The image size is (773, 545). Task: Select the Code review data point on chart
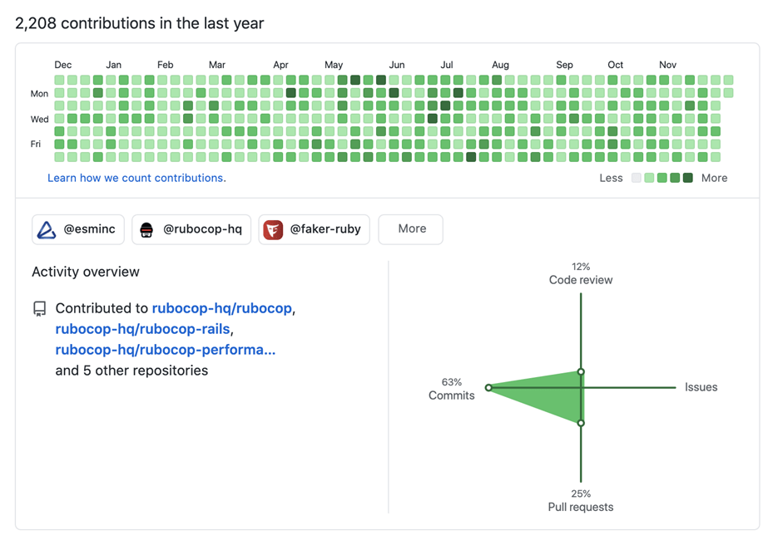(581, 371)
